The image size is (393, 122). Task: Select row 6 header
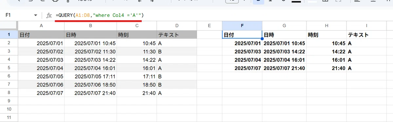[9, 76]
